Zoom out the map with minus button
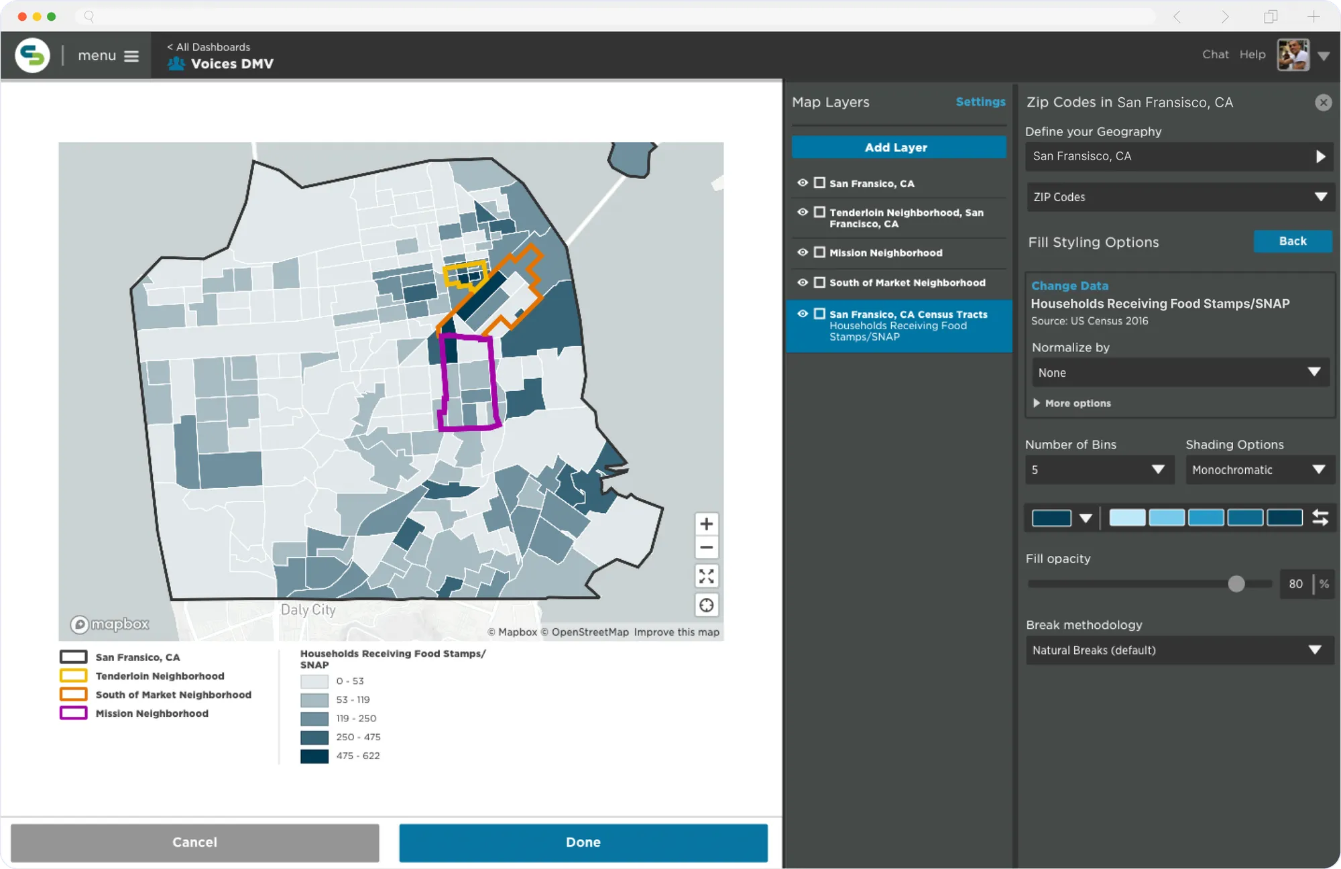 pyautogui.click(x=706, y=548)
